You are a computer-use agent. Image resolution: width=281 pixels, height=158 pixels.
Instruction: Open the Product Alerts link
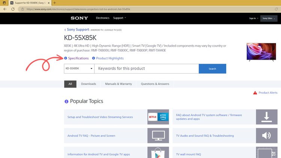click(x=268, y=92)
